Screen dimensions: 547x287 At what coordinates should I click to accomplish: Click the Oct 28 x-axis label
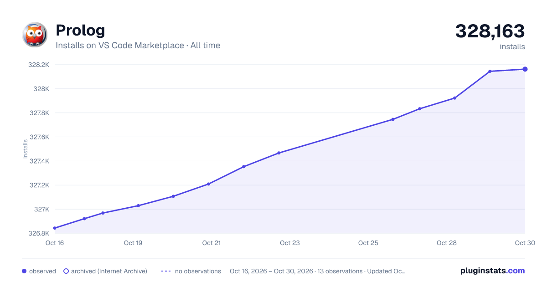coord(447,243)
